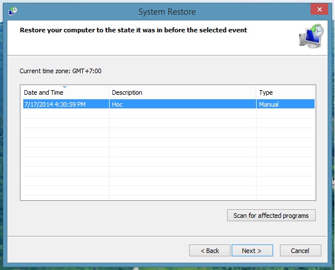This screenshot has height=270, width=335.
Task: Sort by Date and Time column
Action: 44,92
